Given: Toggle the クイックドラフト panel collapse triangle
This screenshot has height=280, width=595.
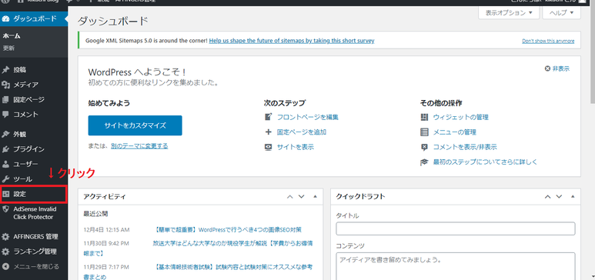Looking at the screenshot, I should pos(573,196).
